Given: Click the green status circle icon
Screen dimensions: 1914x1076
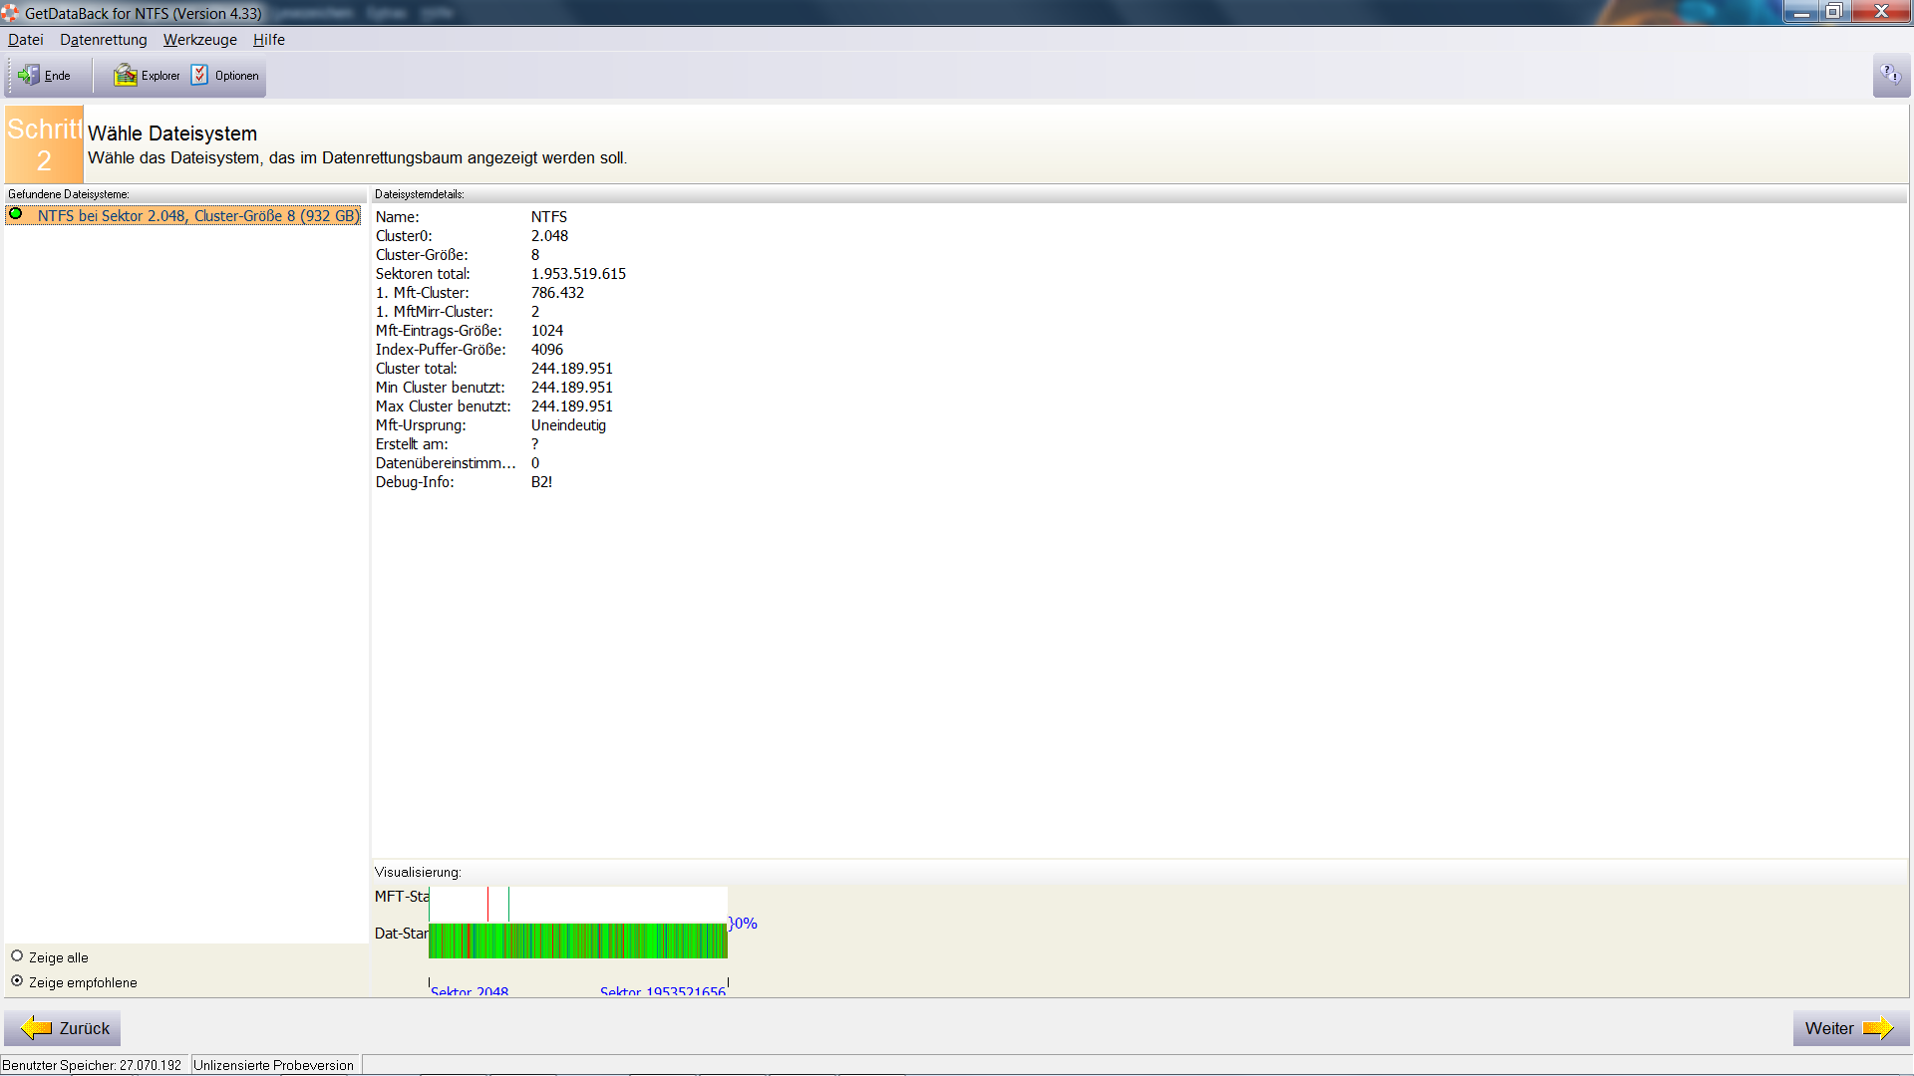Looking at the screenshot, I should pos(16,214).
